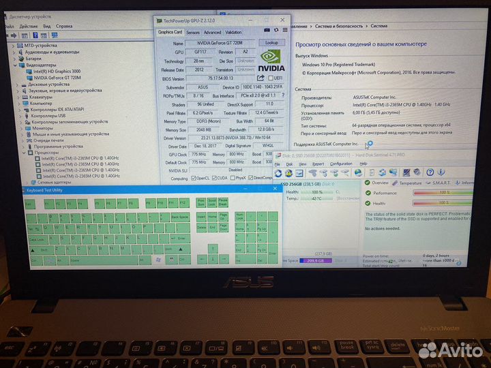This screenshot has height=368, width=491.
Task: Click the GPU-Z screenshot camera icon
Action: (x=267, y=29)
